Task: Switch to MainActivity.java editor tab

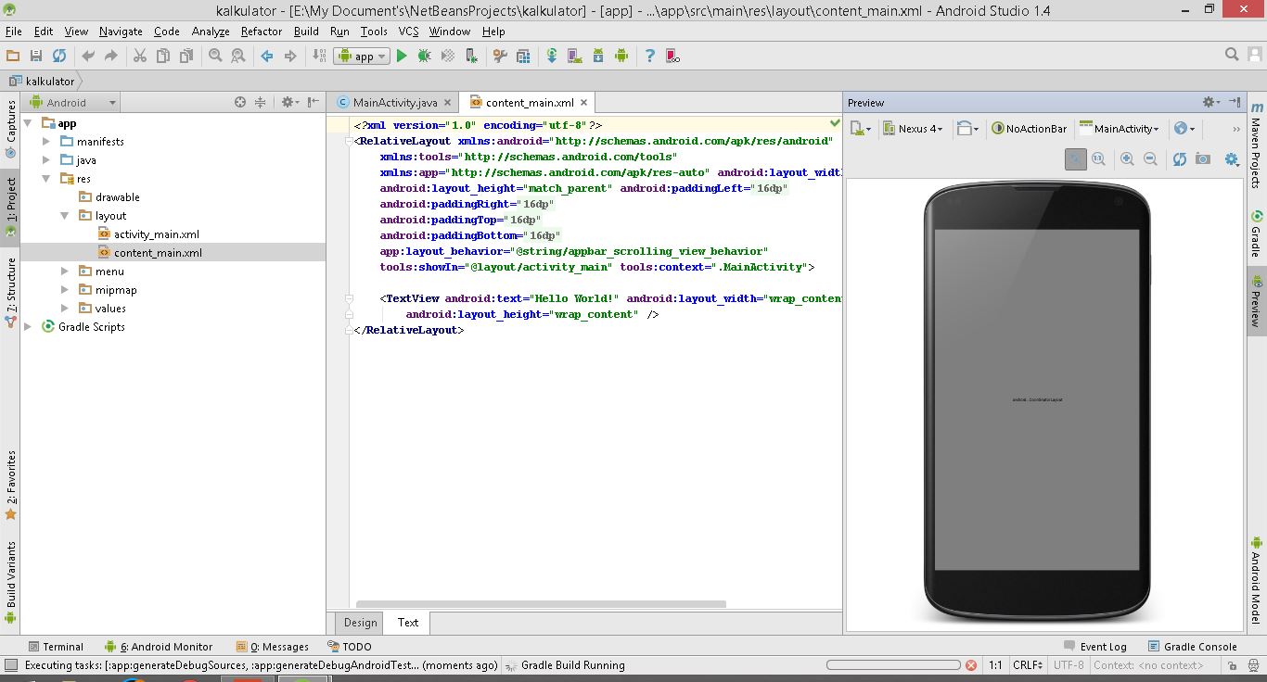Action: point(394,103)
